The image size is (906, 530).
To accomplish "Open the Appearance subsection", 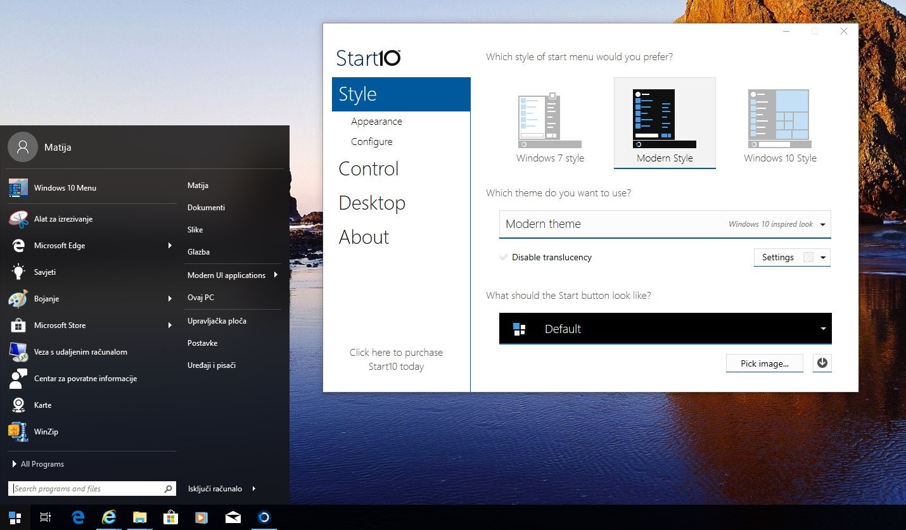I will [376, 122].
